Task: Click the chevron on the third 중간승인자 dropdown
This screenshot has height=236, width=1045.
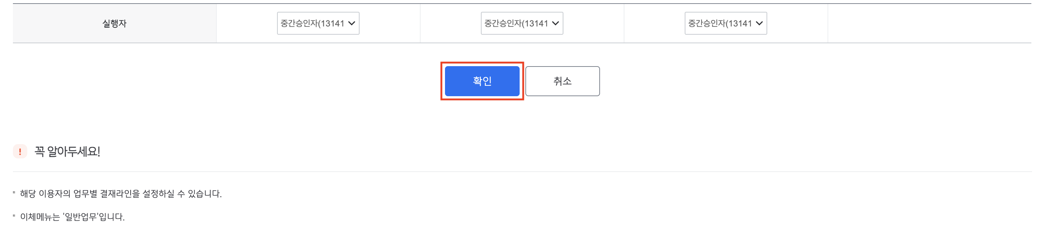Action: click(x=759, y=24)
